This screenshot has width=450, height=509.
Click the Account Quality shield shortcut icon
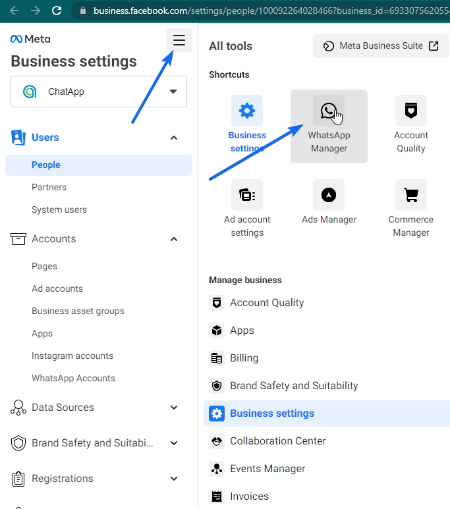[410, 111]
